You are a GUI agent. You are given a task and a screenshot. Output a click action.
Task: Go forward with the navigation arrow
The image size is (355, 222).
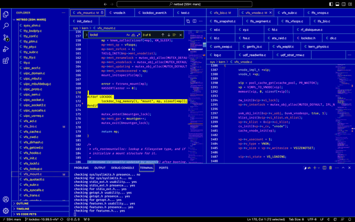112,4
